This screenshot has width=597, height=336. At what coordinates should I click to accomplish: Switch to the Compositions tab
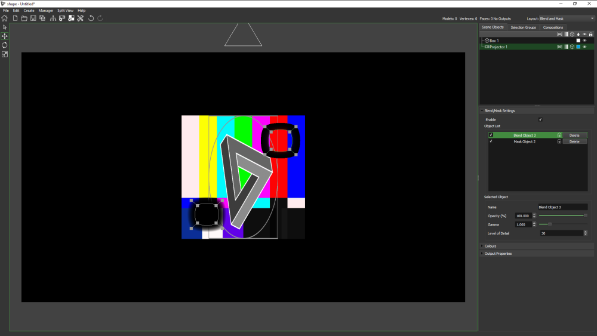pyautogui.click(x=553, y=27)
